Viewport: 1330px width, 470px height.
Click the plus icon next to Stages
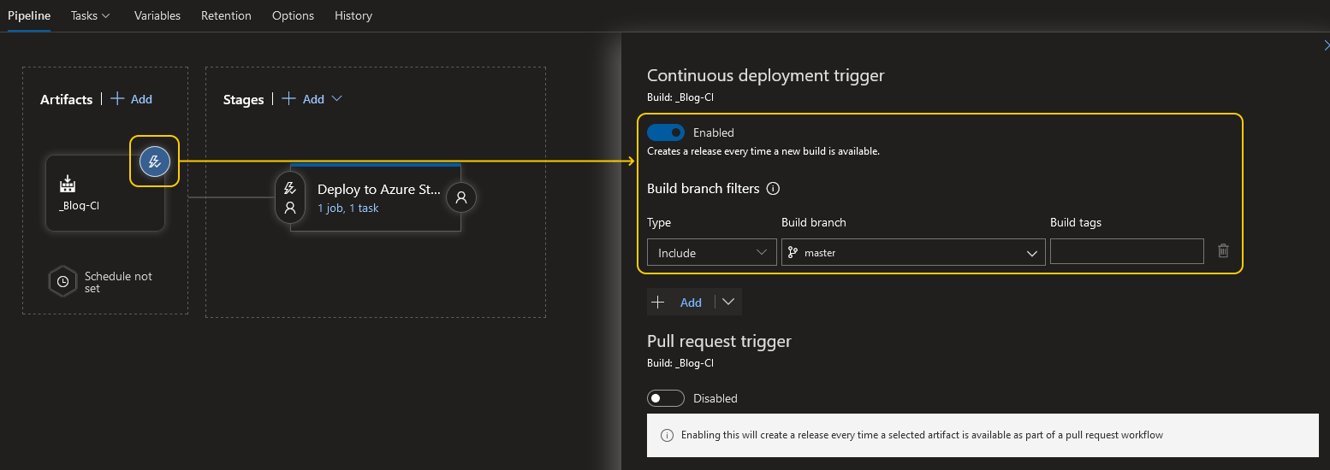289,99
